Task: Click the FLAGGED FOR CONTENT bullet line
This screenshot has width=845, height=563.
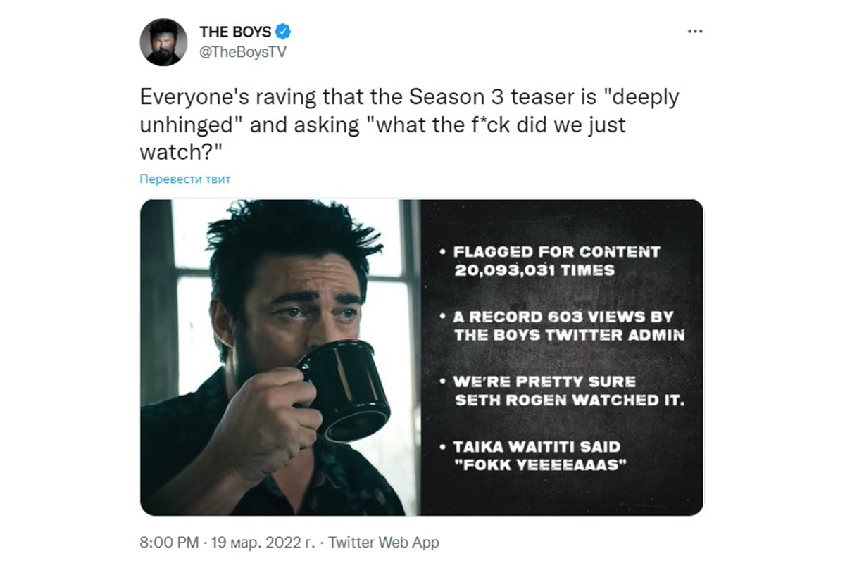Action: (x=556, y=252)
